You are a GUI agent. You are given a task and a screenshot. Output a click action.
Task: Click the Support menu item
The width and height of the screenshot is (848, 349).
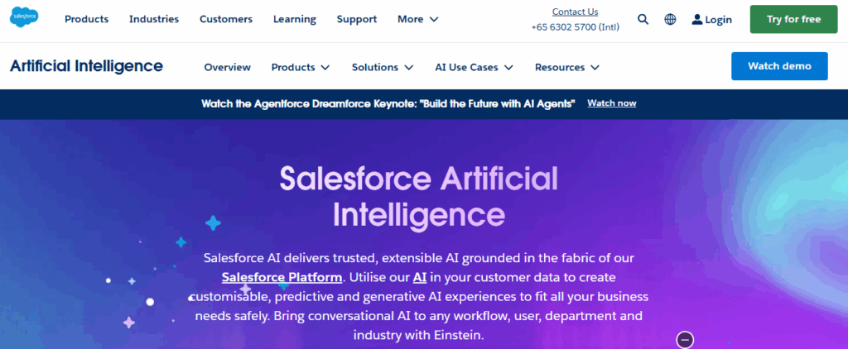coord(356,19)
